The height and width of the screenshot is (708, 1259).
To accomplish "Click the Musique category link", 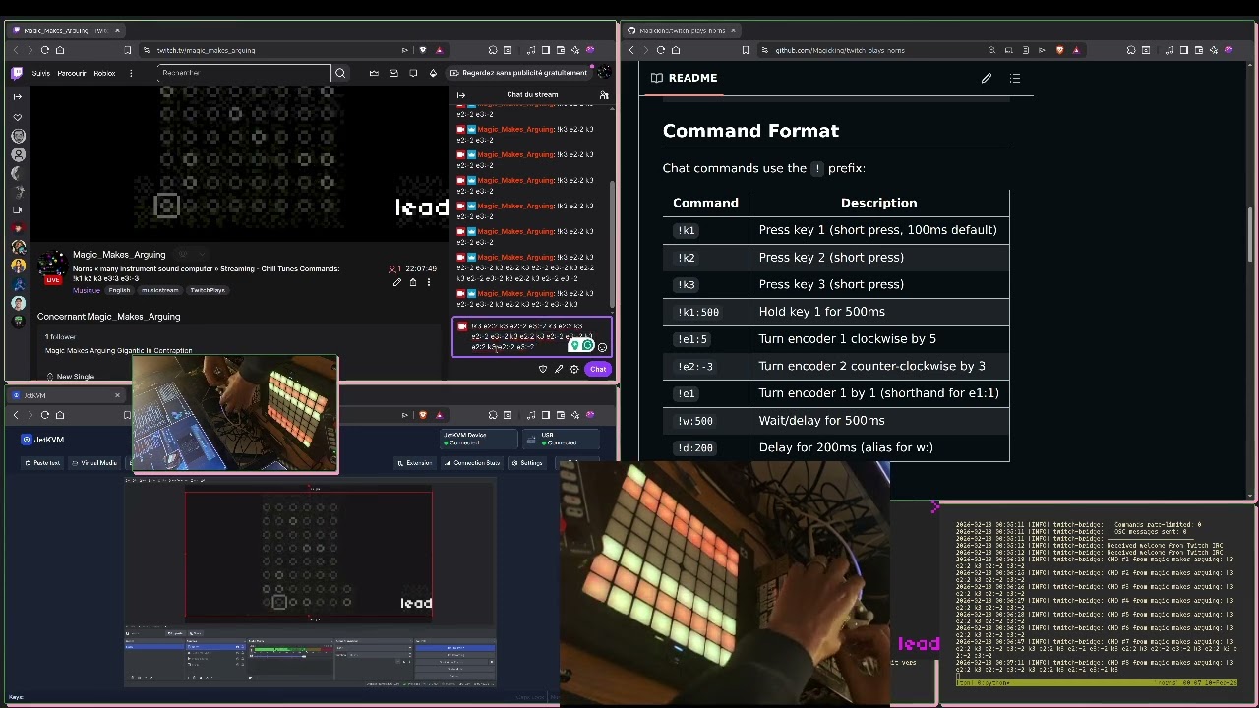I will pyautogui.click(x=86, y=290).
